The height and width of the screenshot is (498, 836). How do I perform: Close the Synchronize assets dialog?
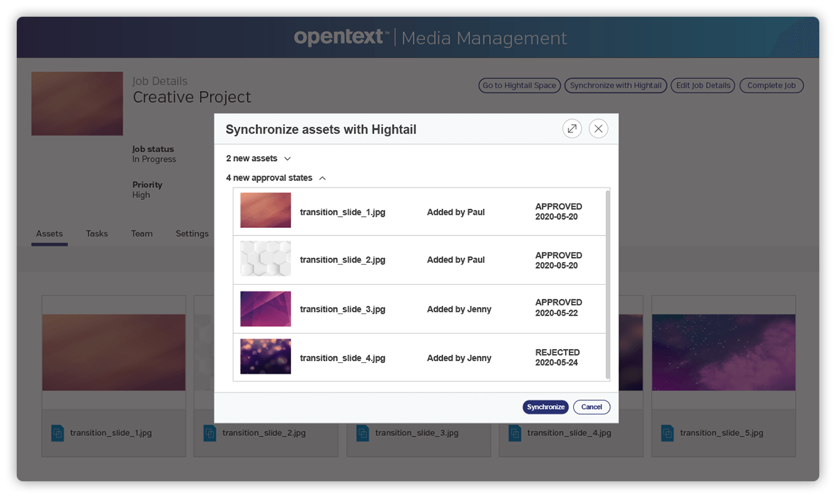pos(598,129)
